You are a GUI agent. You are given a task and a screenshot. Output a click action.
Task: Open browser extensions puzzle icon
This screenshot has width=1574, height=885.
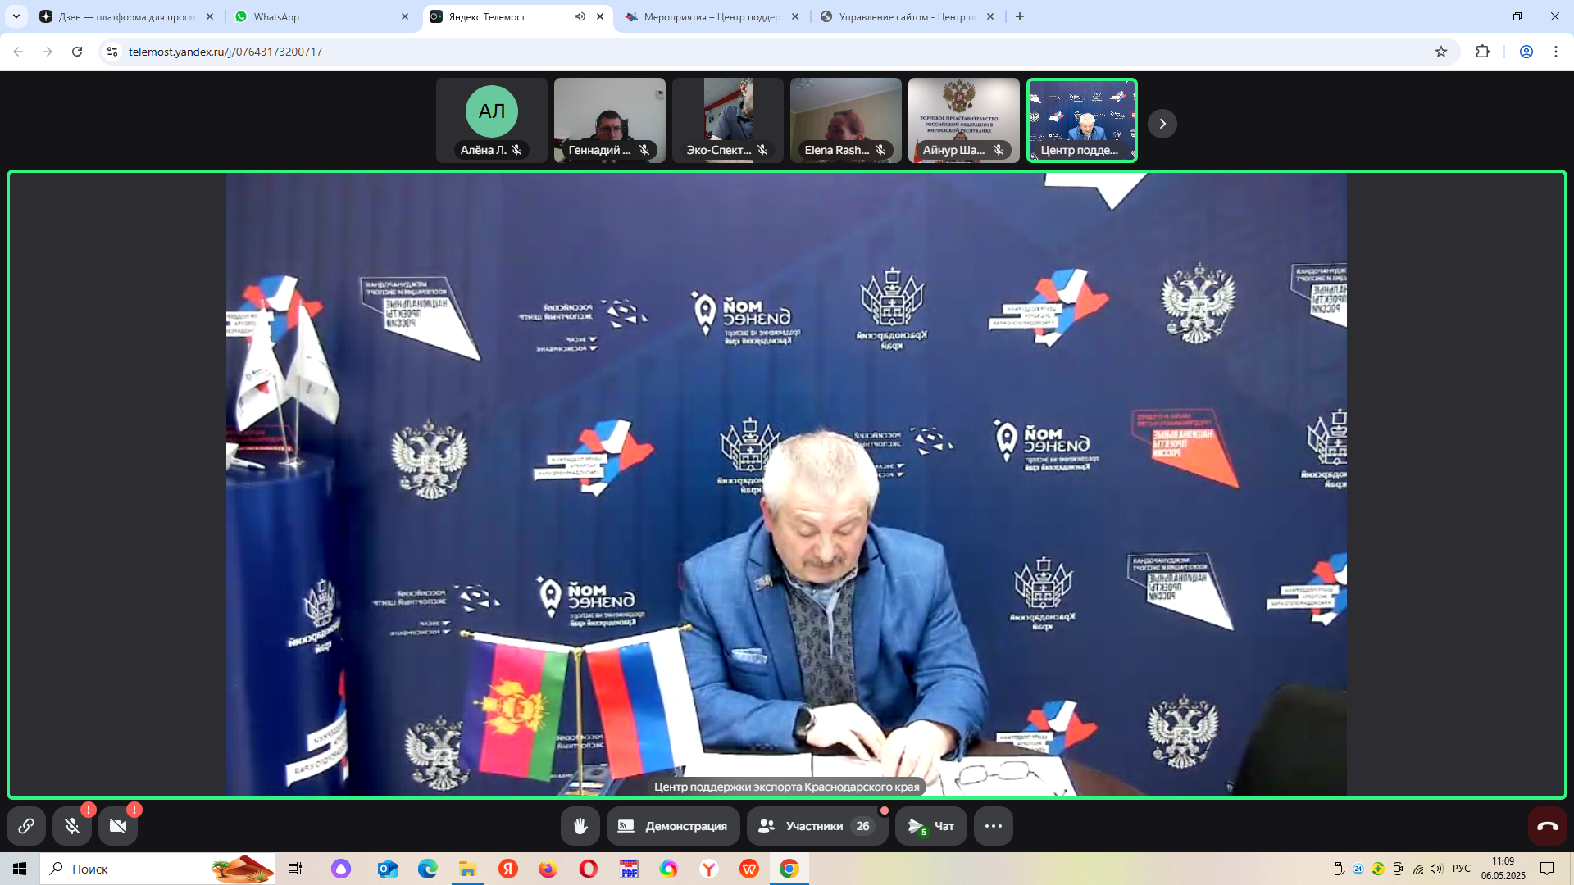1482,52
